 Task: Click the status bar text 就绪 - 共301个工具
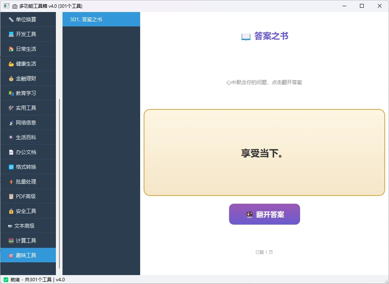click(31, 280)
